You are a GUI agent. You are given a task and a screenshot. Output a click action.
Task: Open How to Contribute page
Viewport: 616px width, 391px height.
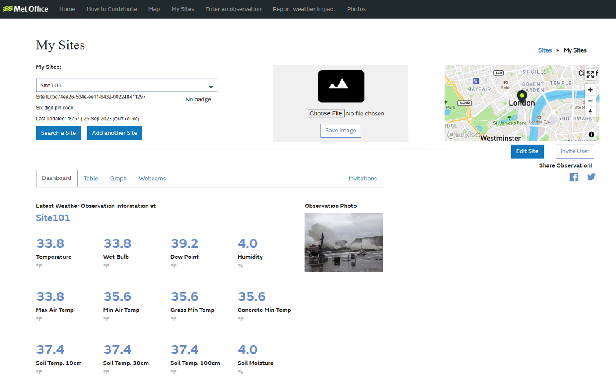[112, 9]
